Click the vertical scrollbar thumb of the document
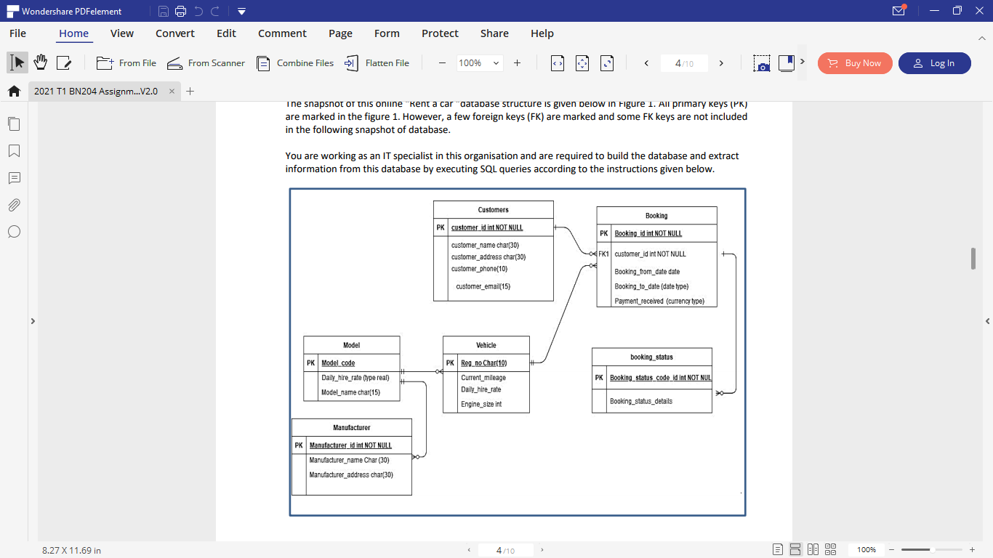993x558 pixels. [x=973, y=259]
